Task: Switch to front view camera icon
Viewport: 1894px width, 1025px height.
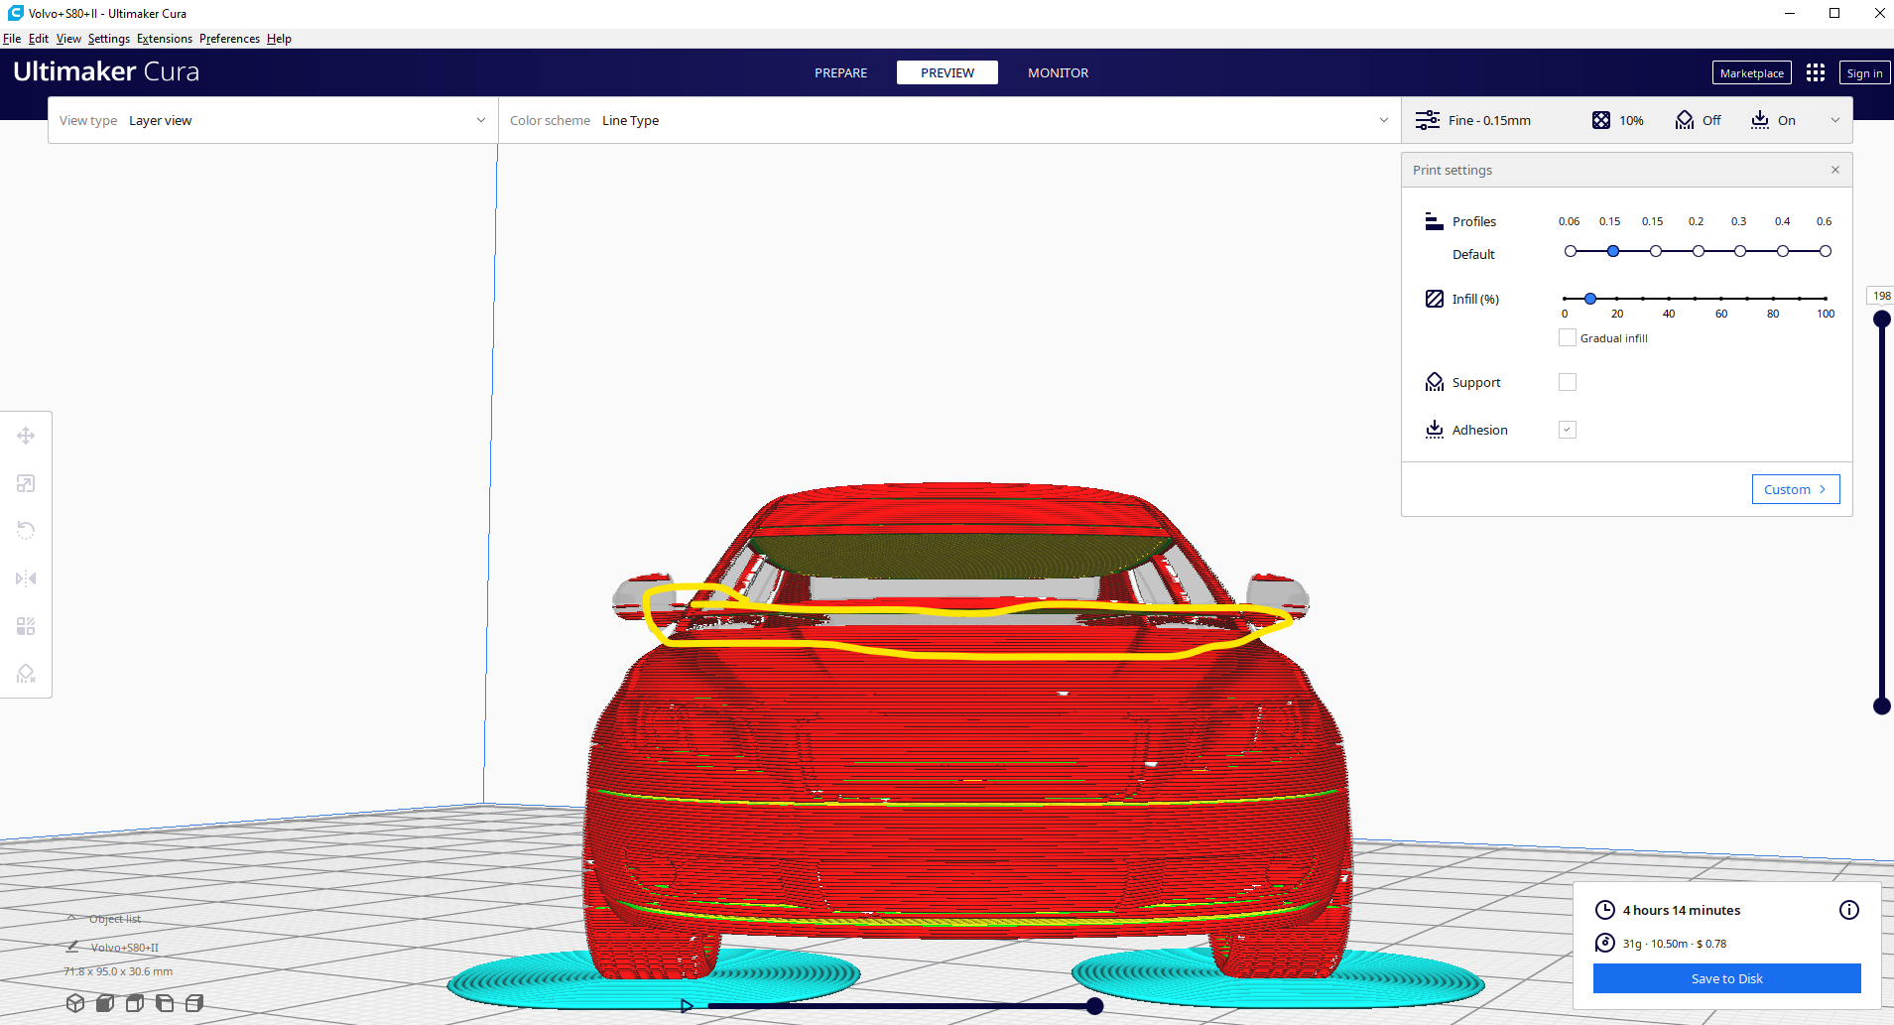Action: pyautogui.click(x=105, y=1003)
